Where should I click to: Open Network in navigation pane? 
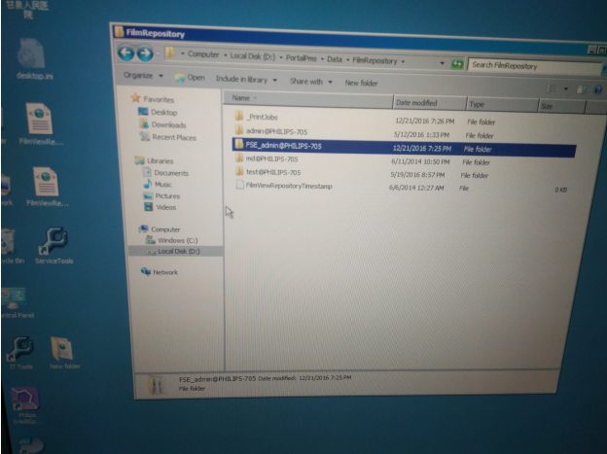pos(164,272)
